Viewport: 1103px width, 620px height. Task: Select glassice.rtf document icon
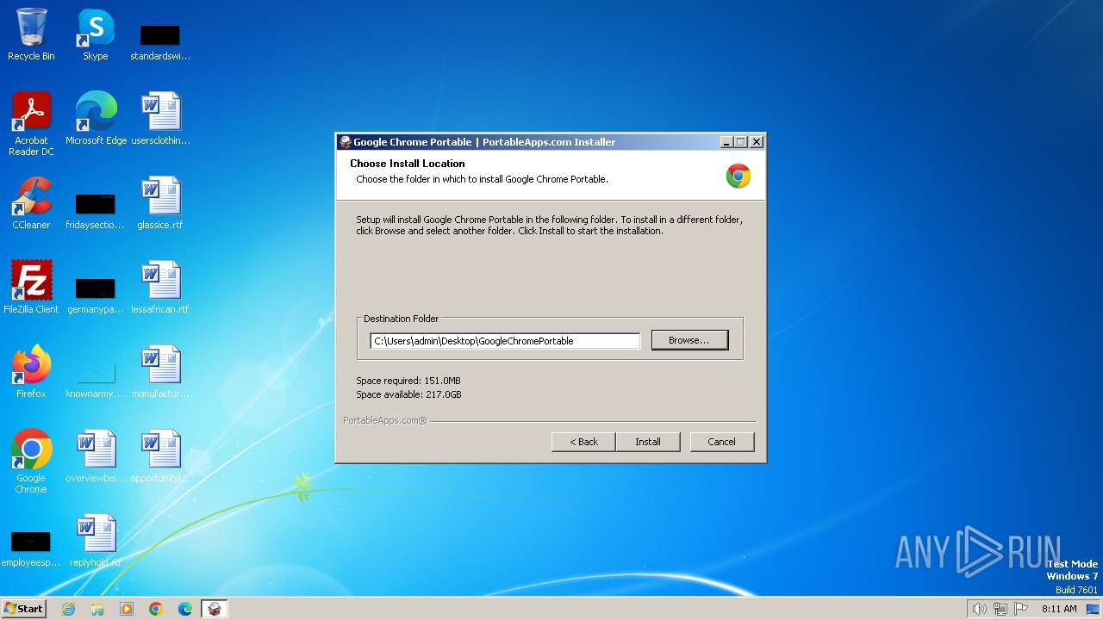tap(160, 202)
